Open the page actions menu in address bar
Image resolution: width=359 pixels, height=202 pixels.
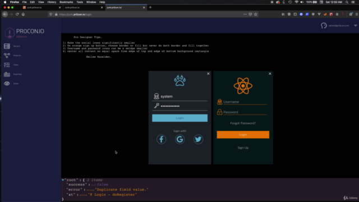(245, 14)
